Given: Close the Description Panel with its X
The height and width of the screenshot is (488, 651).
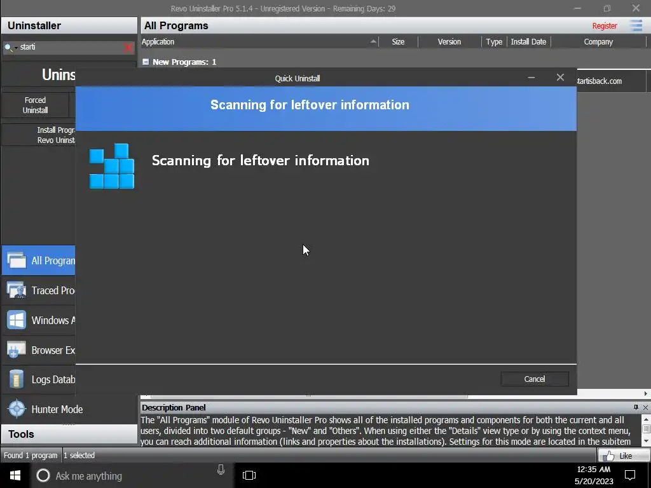Looking at the screenshot, I should pos(646,407).
